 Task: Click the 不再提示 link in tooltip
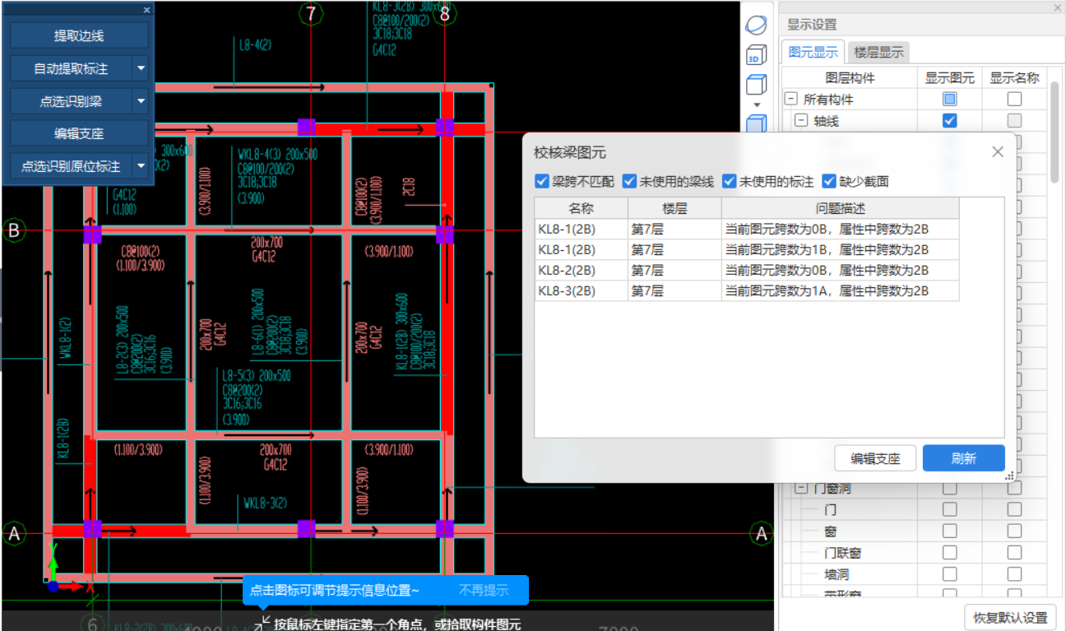click(484, 590)
